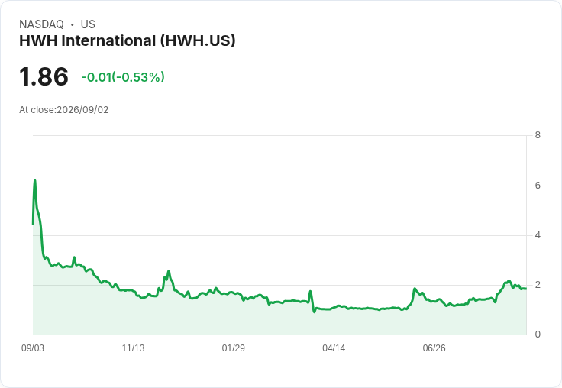This screenshot has width=562, height=388.
Task: Click the y-axis value 6
Action: click(538, 186)
